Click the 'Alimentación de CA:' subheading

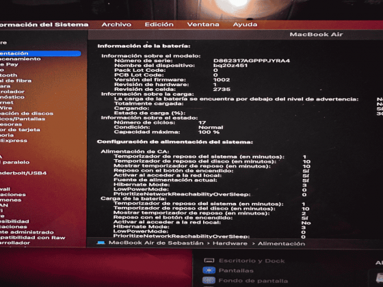pos(135,152)
